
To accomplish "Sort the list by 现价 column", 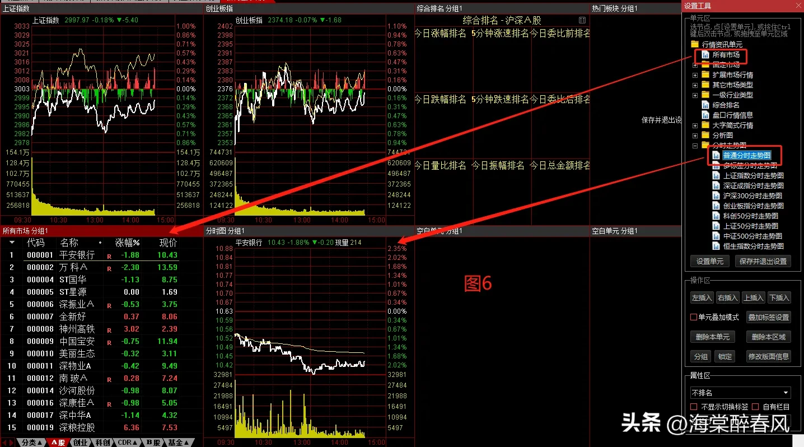I will click(x=168, y=243).
